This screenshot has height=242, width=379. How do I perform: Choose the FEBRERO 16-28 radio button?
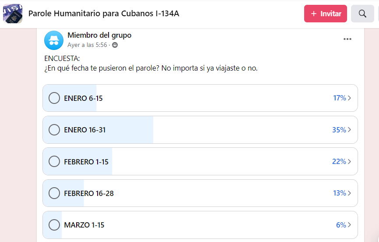pos(54,193)
